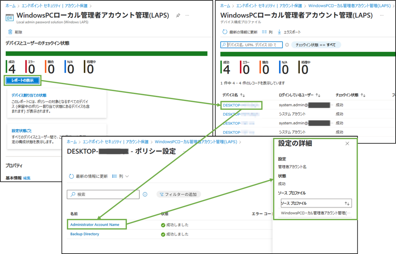Close the 設定の詳細 panel
396x254 pixels.
click(x=347, y=144)
